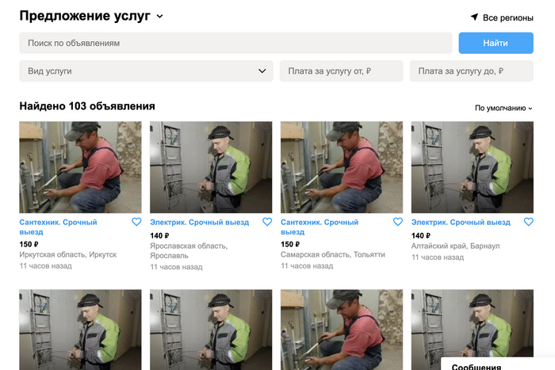Open the Вид услуги dropdown
The width and height of the screenshot is (555, 370).
(x=146, y=71)
